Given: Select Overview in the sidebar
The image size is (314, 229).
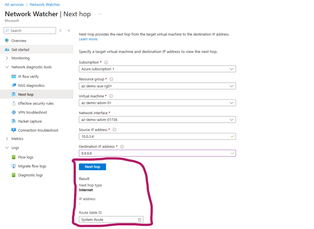Looking at the screenshot, I should click(19, 41).
